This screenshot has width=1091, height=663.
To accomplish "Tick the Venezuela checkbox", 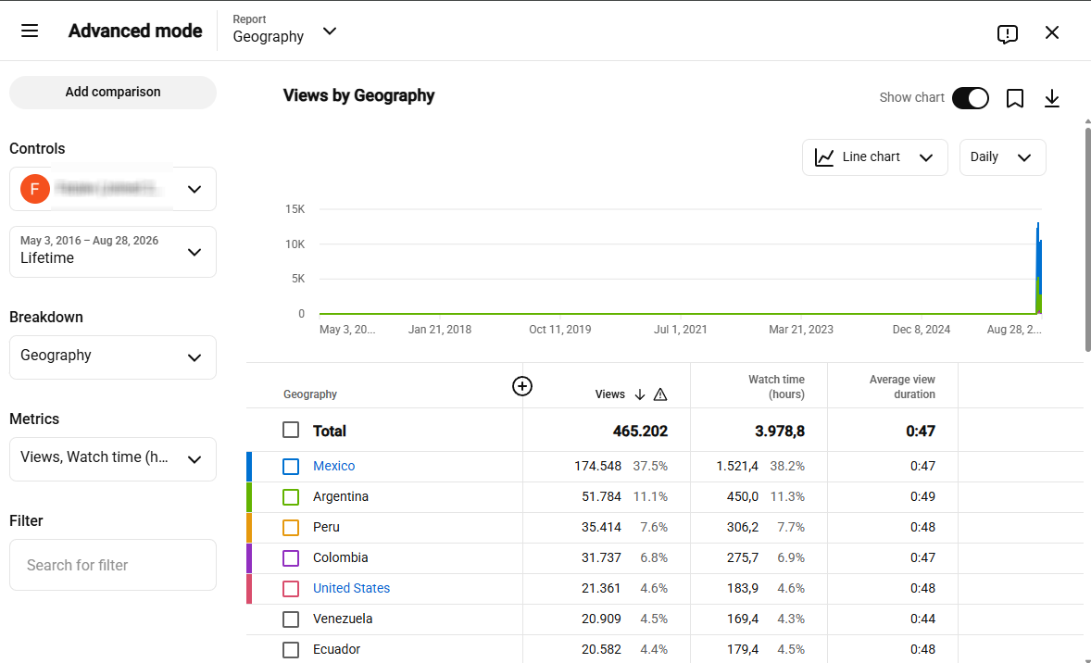I will (x=291, y=619).
